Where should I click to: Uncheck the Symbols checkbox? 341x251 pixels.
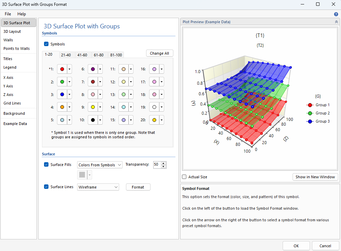(46, 44)
